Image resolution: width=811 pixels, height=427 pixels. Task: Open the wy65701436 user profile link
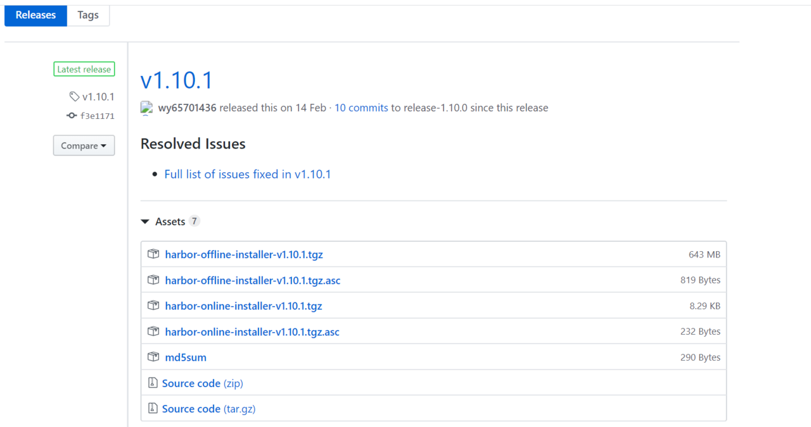pos(188,108)
